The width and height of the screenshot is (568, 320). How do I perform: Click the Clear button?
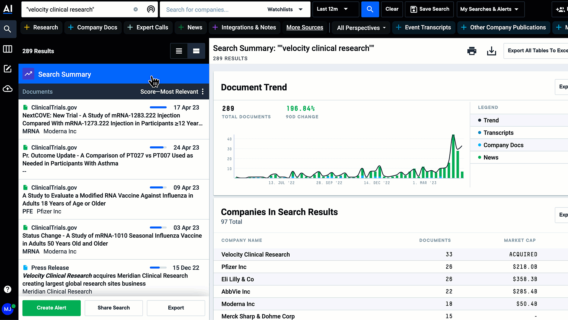pos(392,9)
